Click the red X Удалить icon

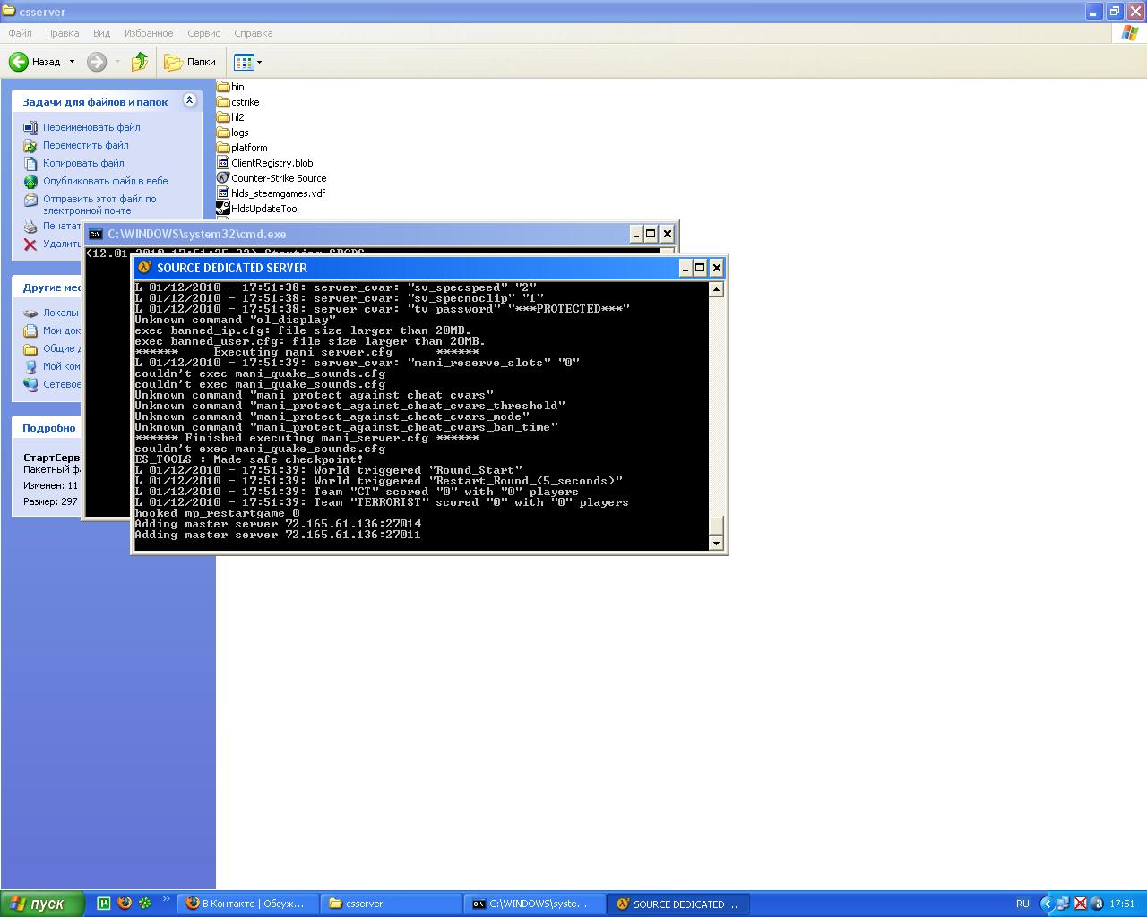pos(30,244)
